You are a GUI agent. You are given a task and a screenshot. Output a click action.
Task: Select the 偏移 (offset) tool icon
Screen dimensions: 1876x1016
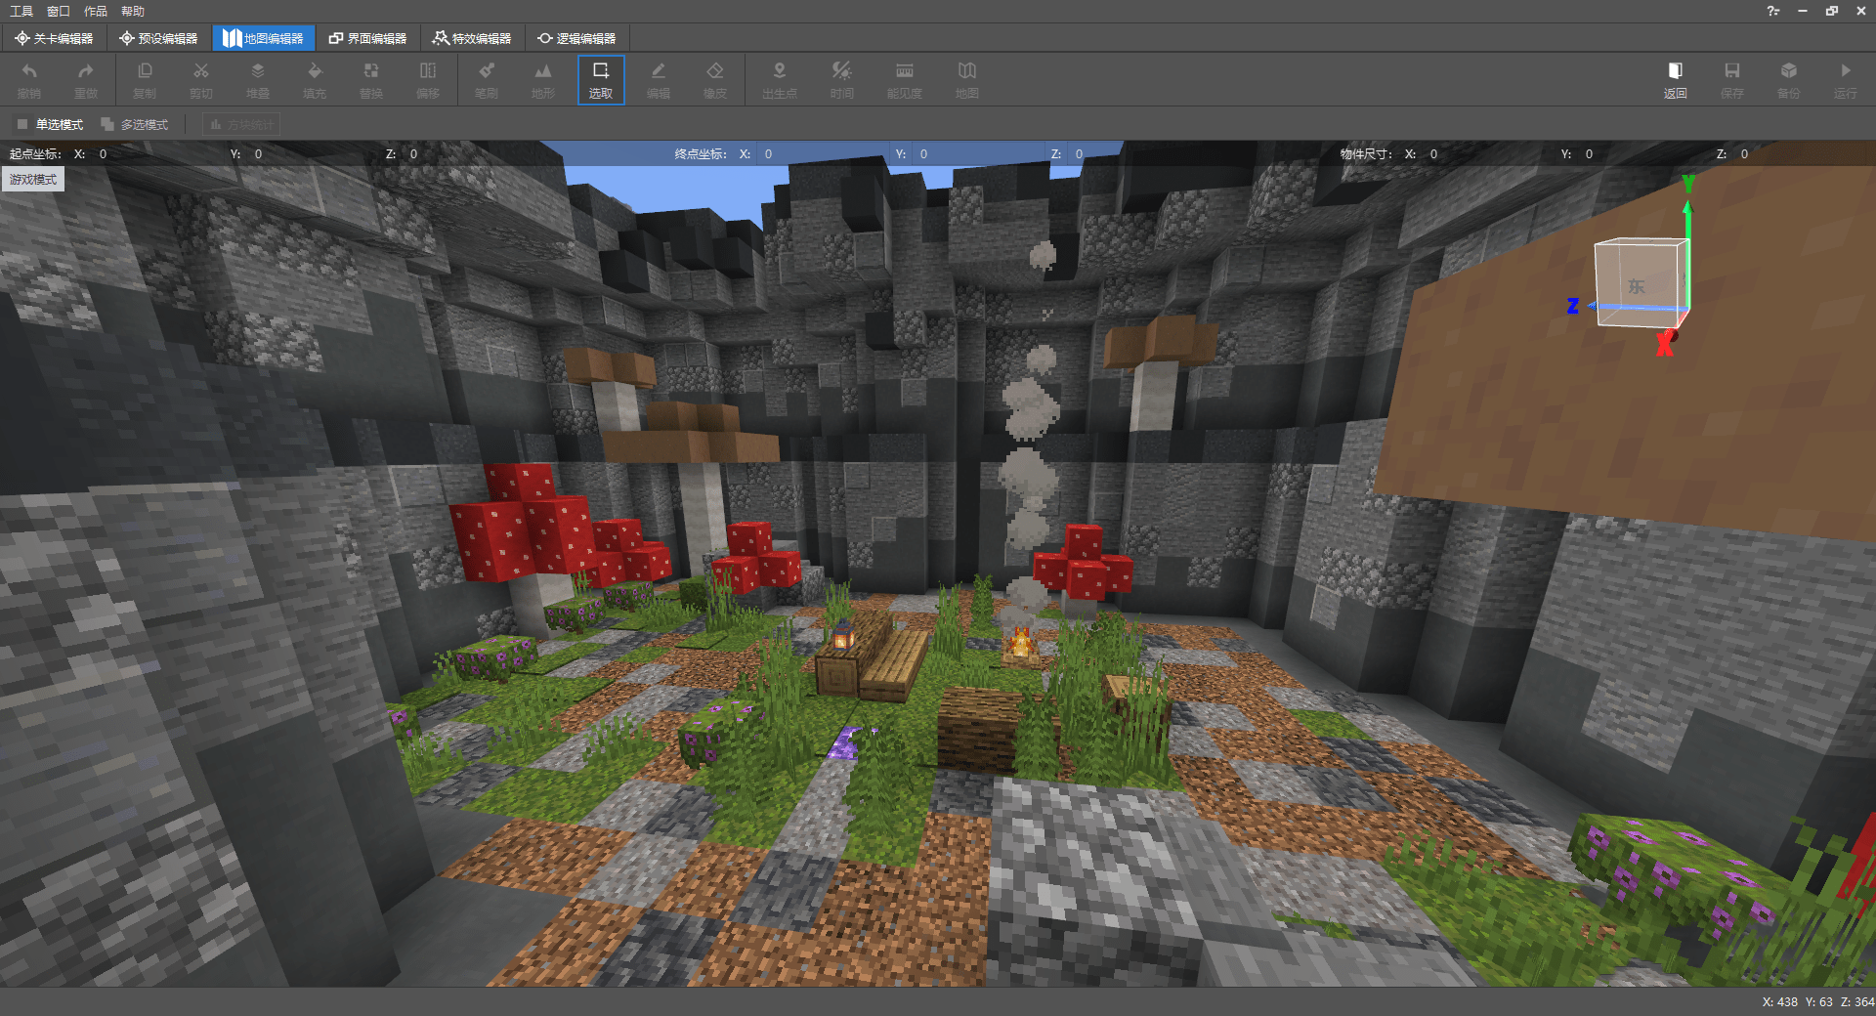pos(428,80)
